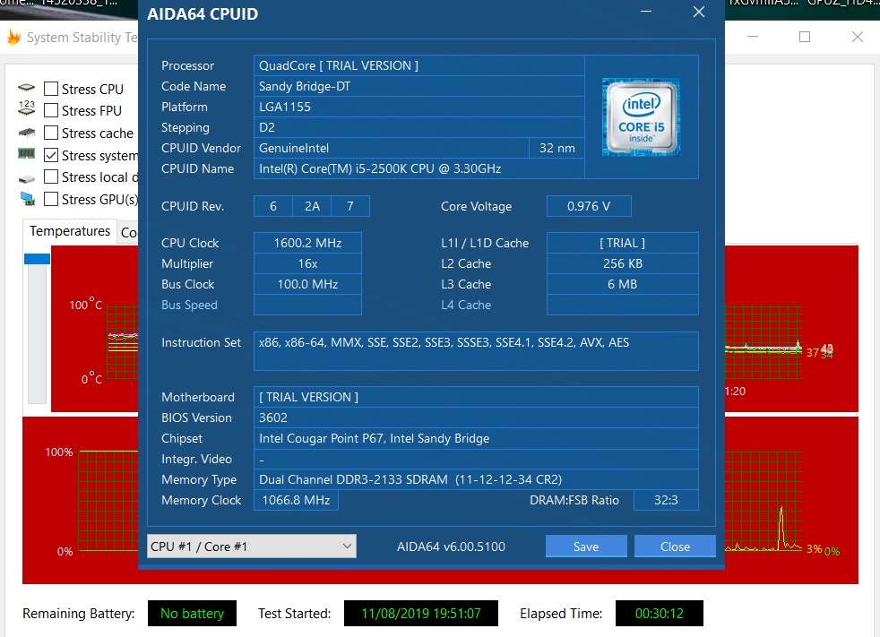Minimize the System Stability Test window
Image resolution: width=880 pixels, height=637 pixels.
pos(753,37)
